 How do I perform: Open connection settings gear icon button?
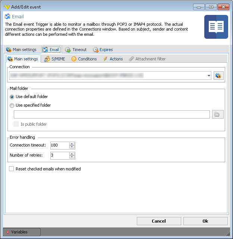[x=218, y=76]
